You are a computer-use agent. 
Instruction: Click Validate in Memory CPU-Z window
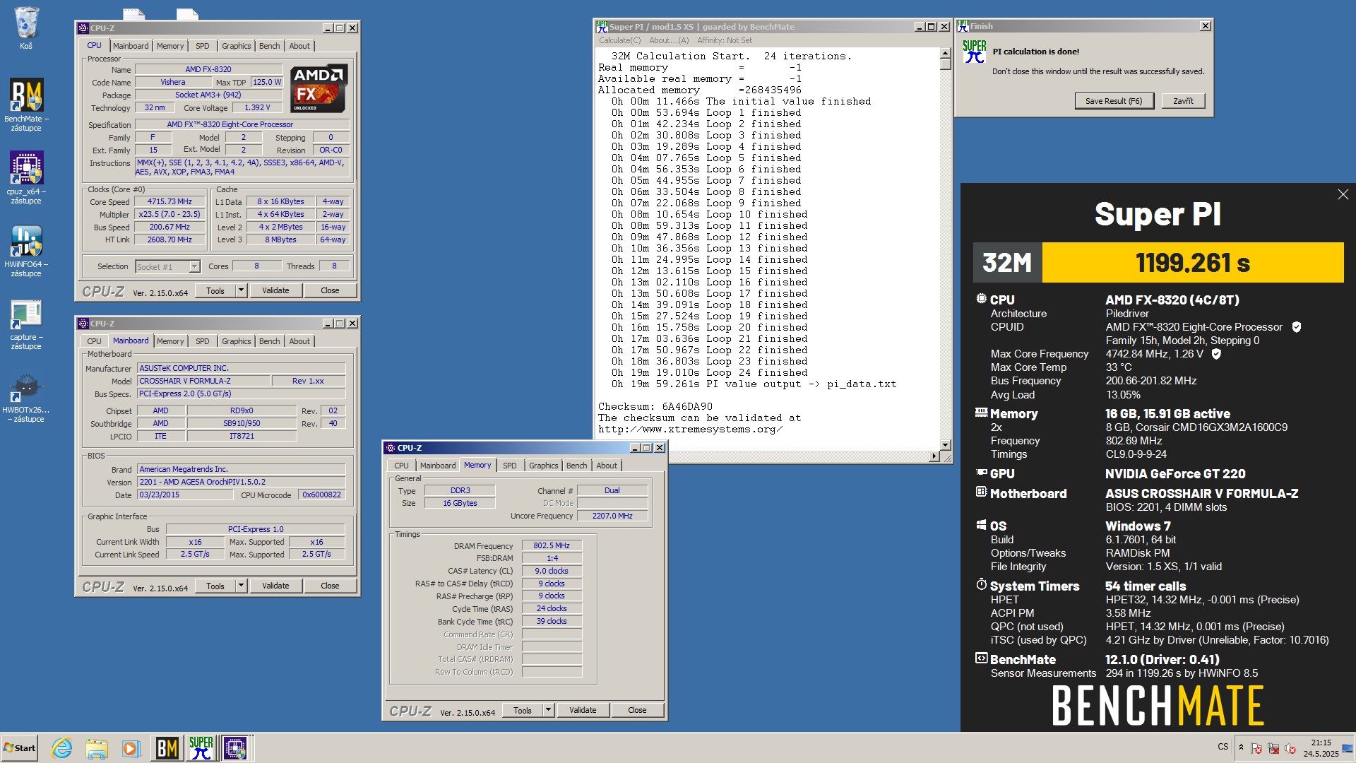click(x=583, y=710)
